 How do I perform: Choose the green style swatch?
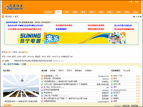pos(138,17)
